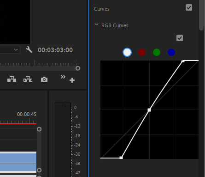The width and height of the screenshot is (205, 177).
Task: Select the lower-left curve control point
Action: tap(121, 158)
